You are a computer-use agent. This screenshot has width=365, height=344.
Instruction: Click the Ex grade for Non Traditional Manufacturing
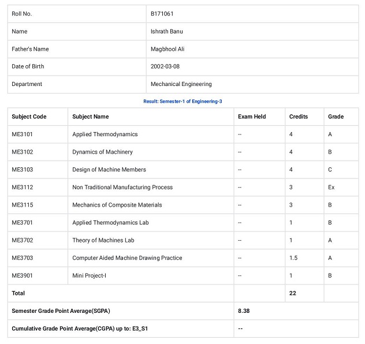coord(331,188)
